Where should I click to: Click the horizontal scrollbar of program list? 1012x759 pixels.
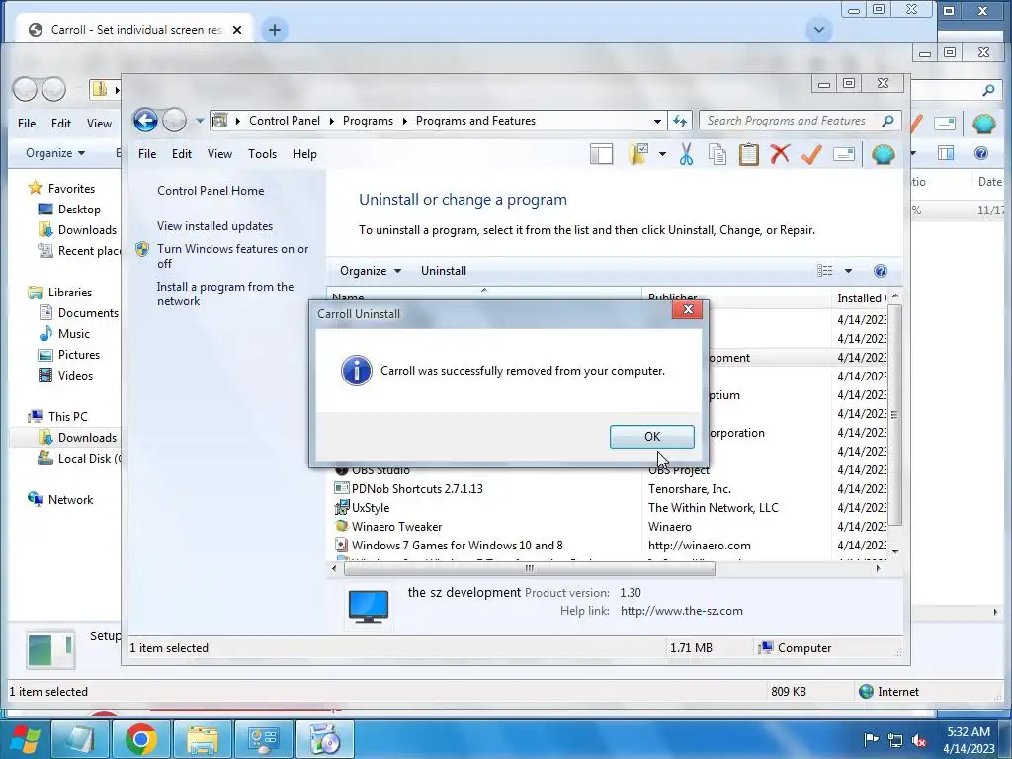click(x=530, y=568)
